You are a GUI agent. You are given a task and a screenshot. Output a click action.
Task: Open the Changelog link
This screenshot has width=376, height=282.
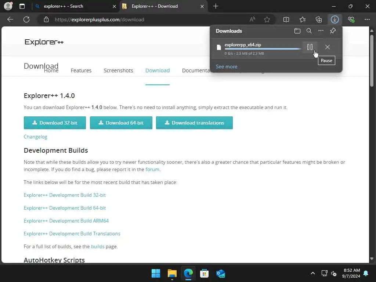36,137
